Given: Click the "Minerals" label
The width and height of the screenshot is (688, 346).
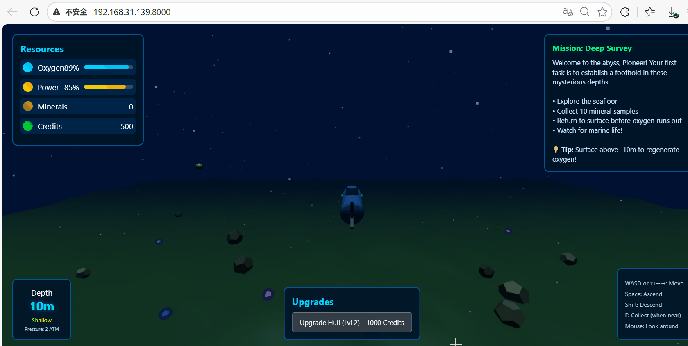Looking at the screenshot, I should (52, 107).
